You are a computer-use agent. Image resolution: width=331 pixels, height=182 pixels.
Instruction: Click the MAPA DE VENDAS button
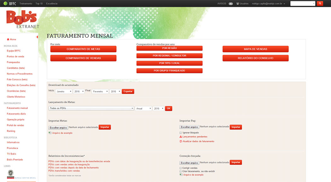(255, 49)
